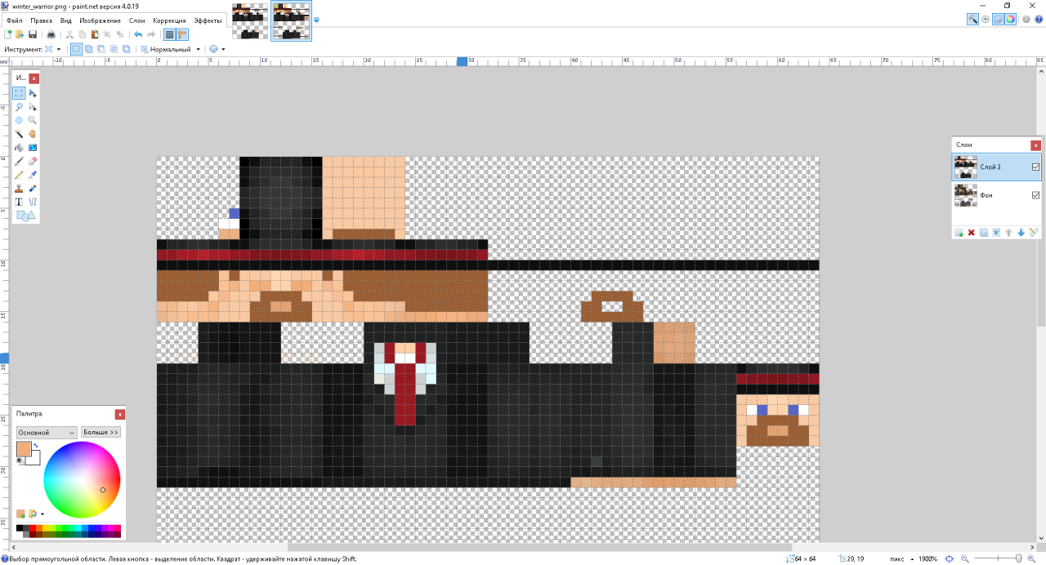Select the Zoom magnifier tool in toolbox
This screenshot has width=1046, height=565.
click(x=33, y=120)
